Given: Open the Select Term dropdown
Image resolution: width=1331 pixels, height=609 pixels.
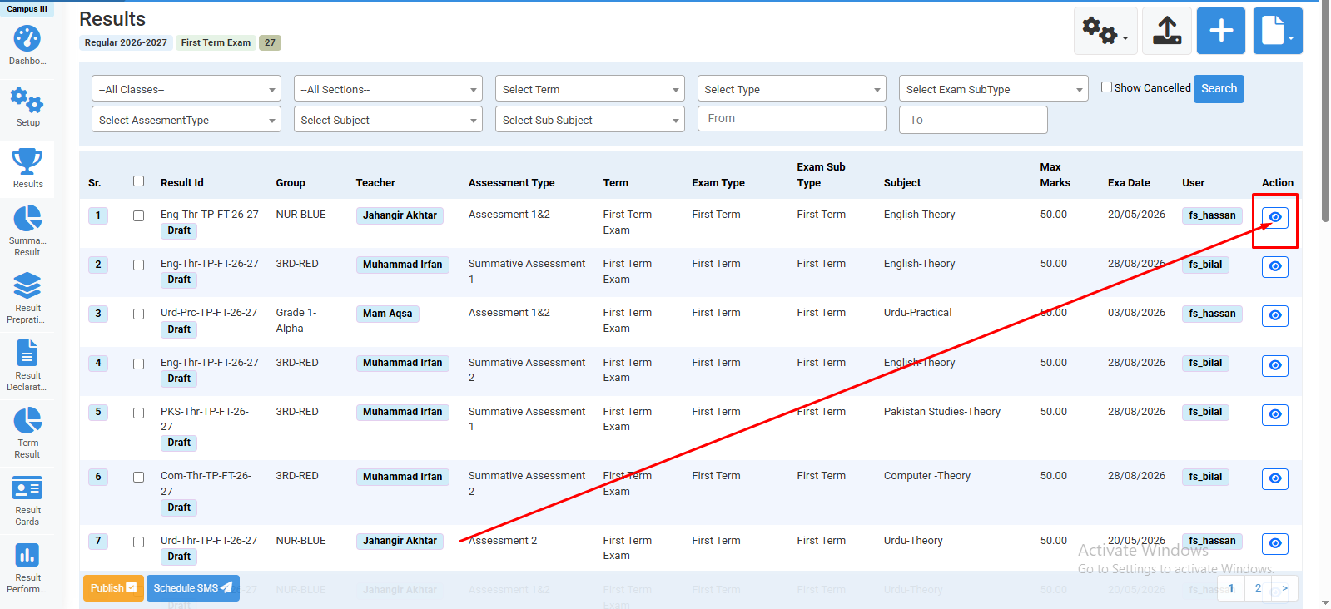Looking at the screenshot, I should click(590, 89).
